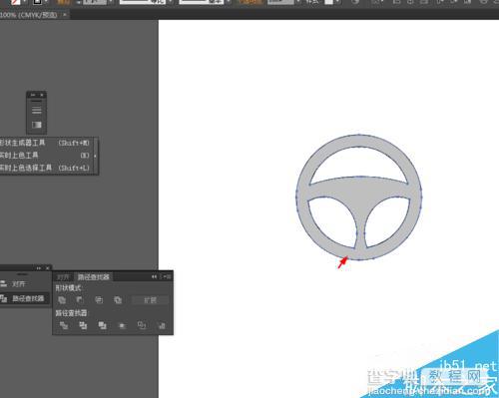Choose 形状生成器工具 (Shift+M) from the flyout
Image resolution: width=499 pixels, height=398 pixels.
(x=47, y=143)
